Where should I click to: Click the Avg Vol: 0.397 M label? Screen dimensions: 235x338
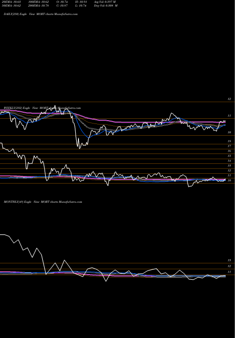(x=105, y=2)
